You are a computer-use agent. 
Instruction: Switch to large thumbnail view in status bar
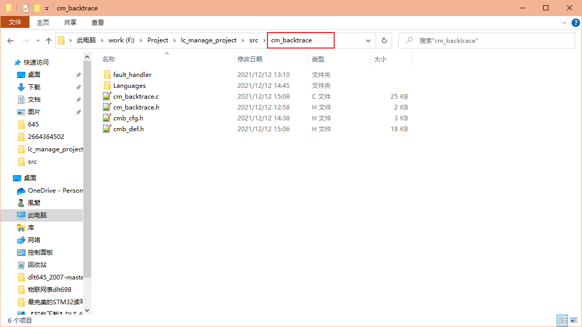click(x=574, y=320)
